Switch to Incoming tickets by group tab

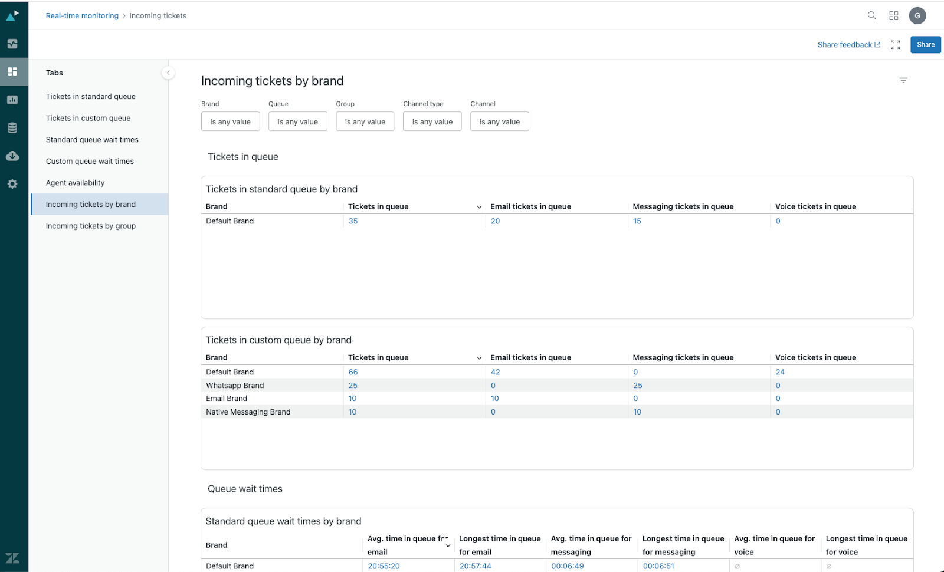[x=91, y=226]
